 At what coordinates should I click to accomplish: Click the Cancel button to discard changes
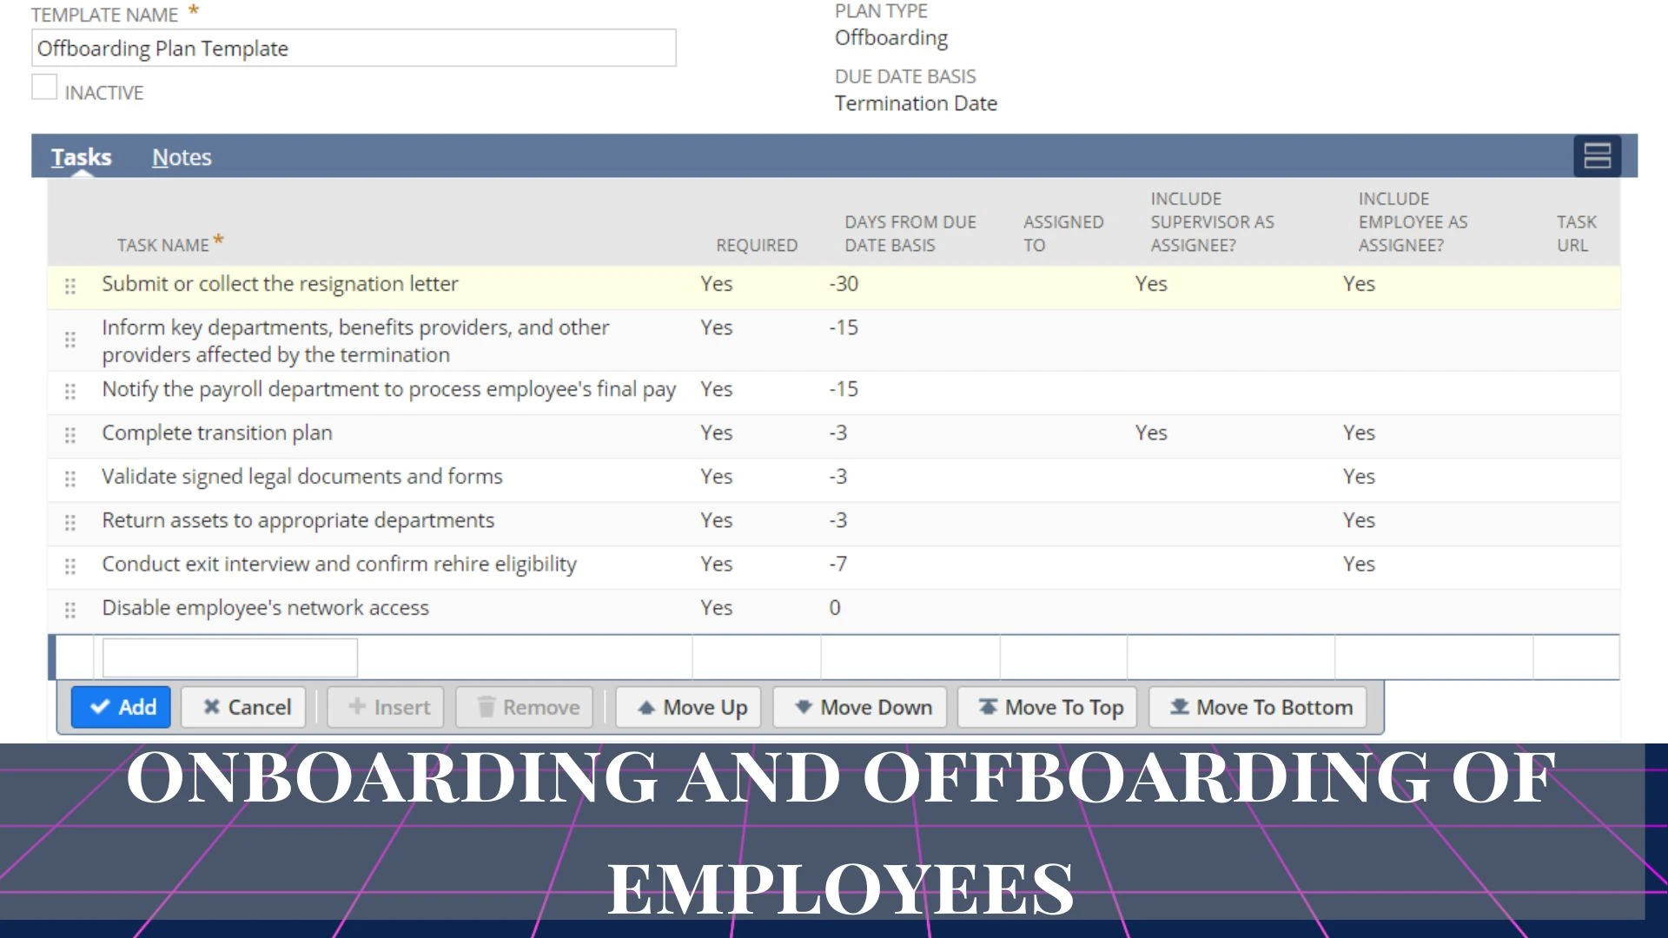[248, 708]
